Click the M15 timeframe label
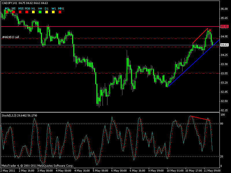Viewport: 231px width, 173px height. (21, 9)
